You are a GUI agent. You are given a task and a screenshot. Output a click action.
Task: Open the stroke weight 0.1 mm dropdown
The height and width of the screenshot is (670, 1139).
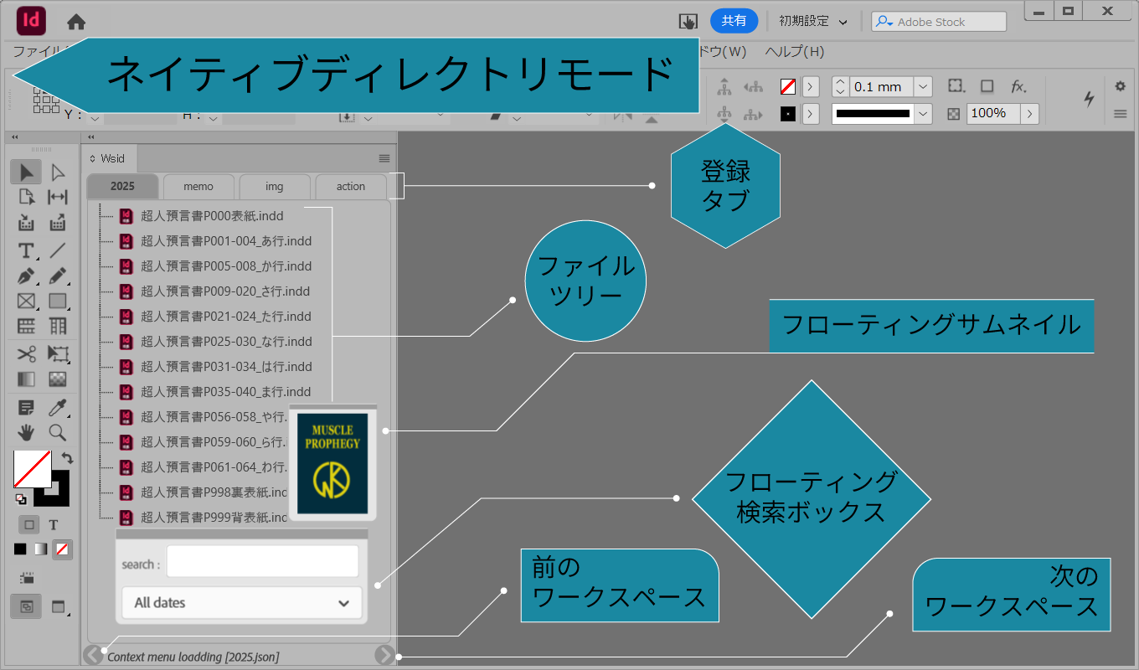922,86
